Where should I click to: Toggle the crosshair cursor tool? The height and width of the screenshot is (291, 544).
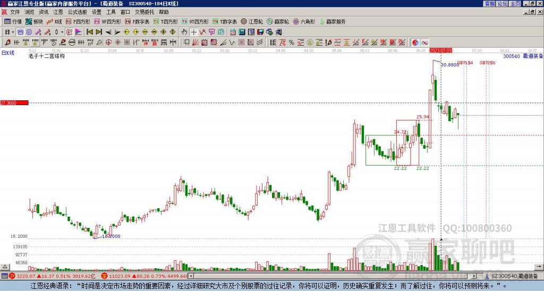click(193, 32)
